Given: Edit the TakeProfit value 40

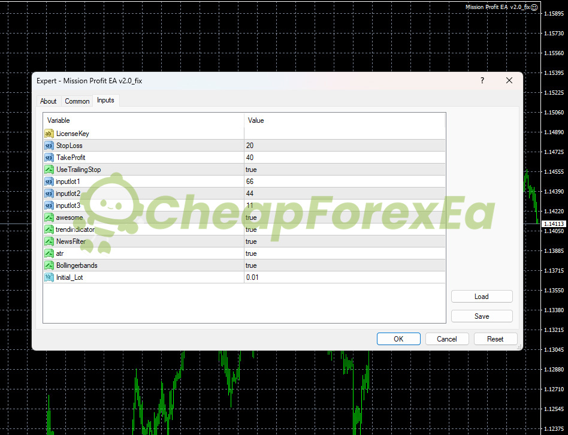Looking at the screenshot, I should tap(345, 158).
